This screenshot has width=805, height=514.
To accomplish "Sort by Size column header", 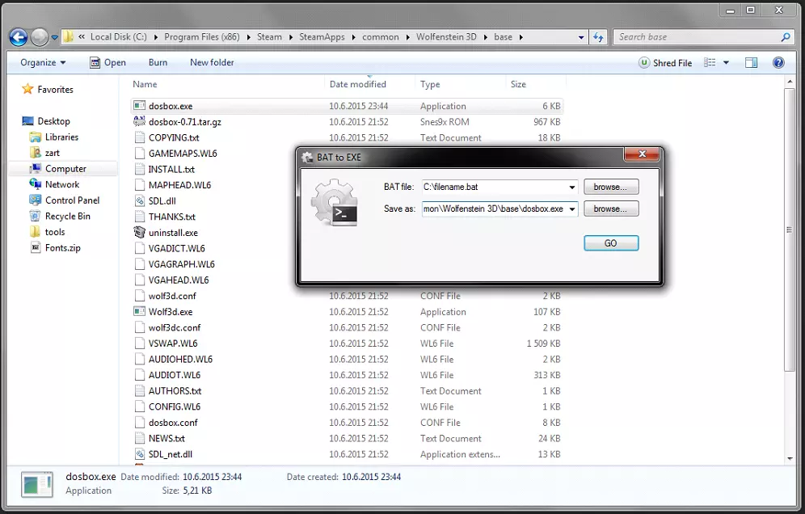I will pyautogui.click(x=518, y=84).
